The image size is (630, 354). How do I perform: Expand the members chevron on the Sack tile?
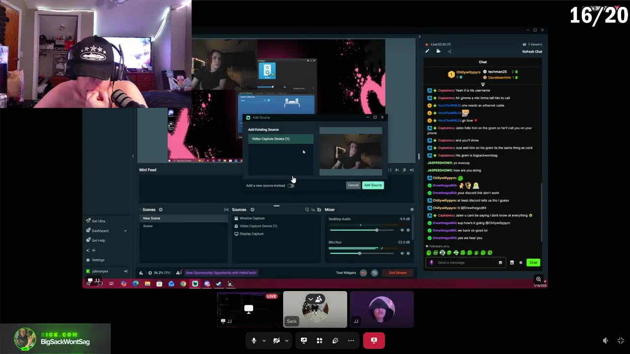click(311, 298)
